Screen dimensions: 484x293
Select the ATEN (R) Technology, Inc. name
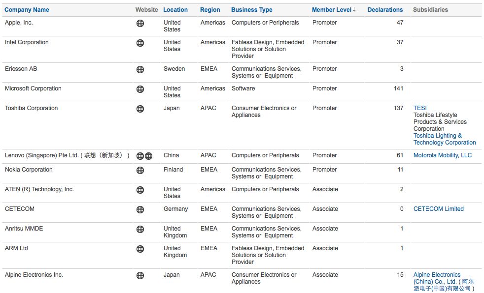pos(39,189)
